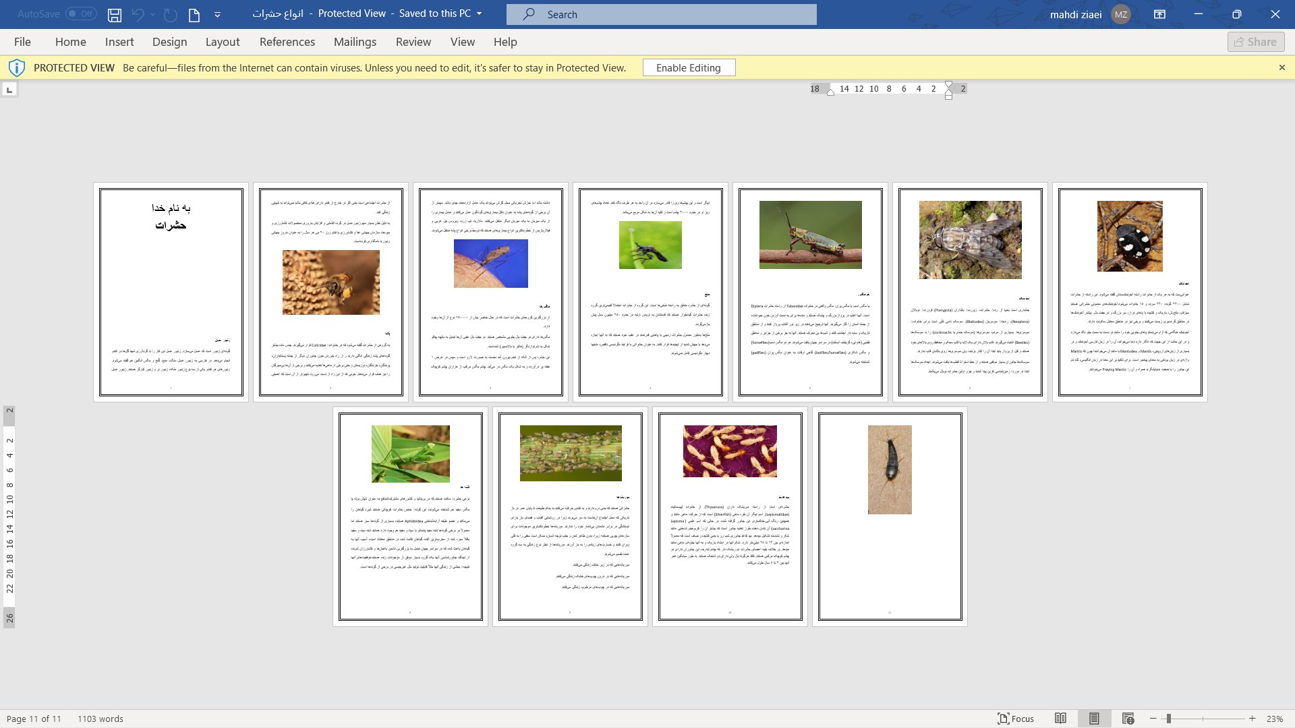
Task: Select the title page thumbnail
Action: pos(171,292)
